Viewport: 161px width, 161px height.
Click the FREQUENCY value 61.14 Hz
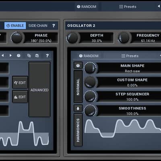(148, 41)
